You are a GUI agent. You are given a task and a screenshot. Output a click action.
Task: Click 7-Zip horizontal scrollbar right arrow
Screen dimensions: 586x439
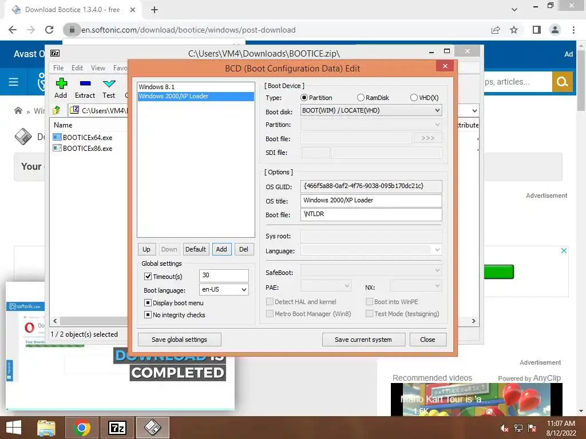473,321
